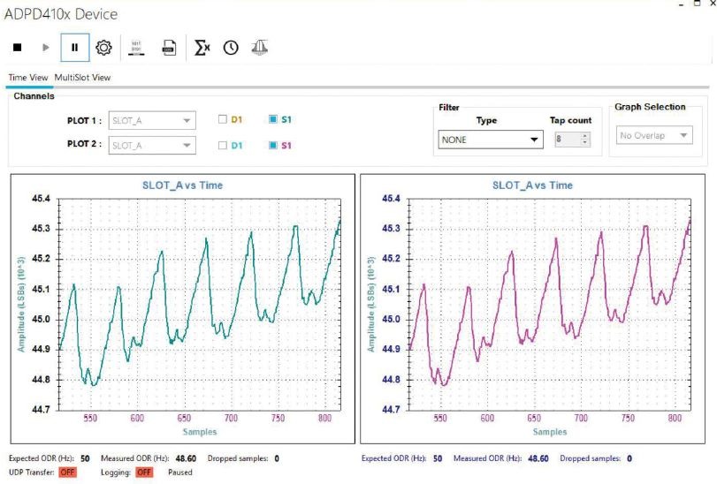
Task: Click the document file icon in the toolbar
Action: [x=169, y=48]
